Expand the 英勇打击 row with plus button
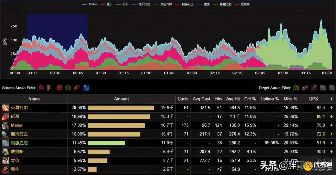 pyautogui.click(x=331, y=108)
